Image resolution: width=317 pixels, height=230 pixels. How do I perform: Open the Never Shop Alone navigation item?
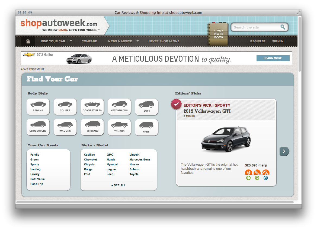(164, 41)
